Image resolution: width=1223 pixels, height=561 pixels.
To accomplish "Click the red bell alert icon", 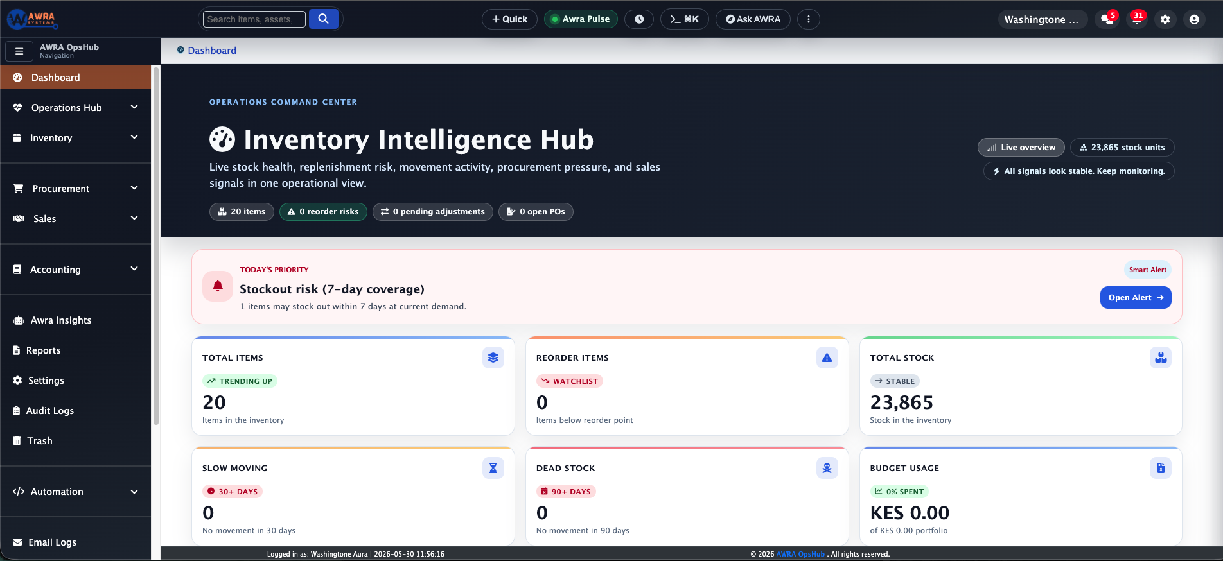I will click(x=218, y=286).
